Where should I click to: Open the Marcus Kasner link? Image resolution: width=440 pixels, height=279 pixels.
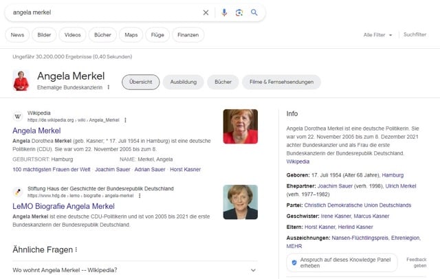tap(371, 216)
